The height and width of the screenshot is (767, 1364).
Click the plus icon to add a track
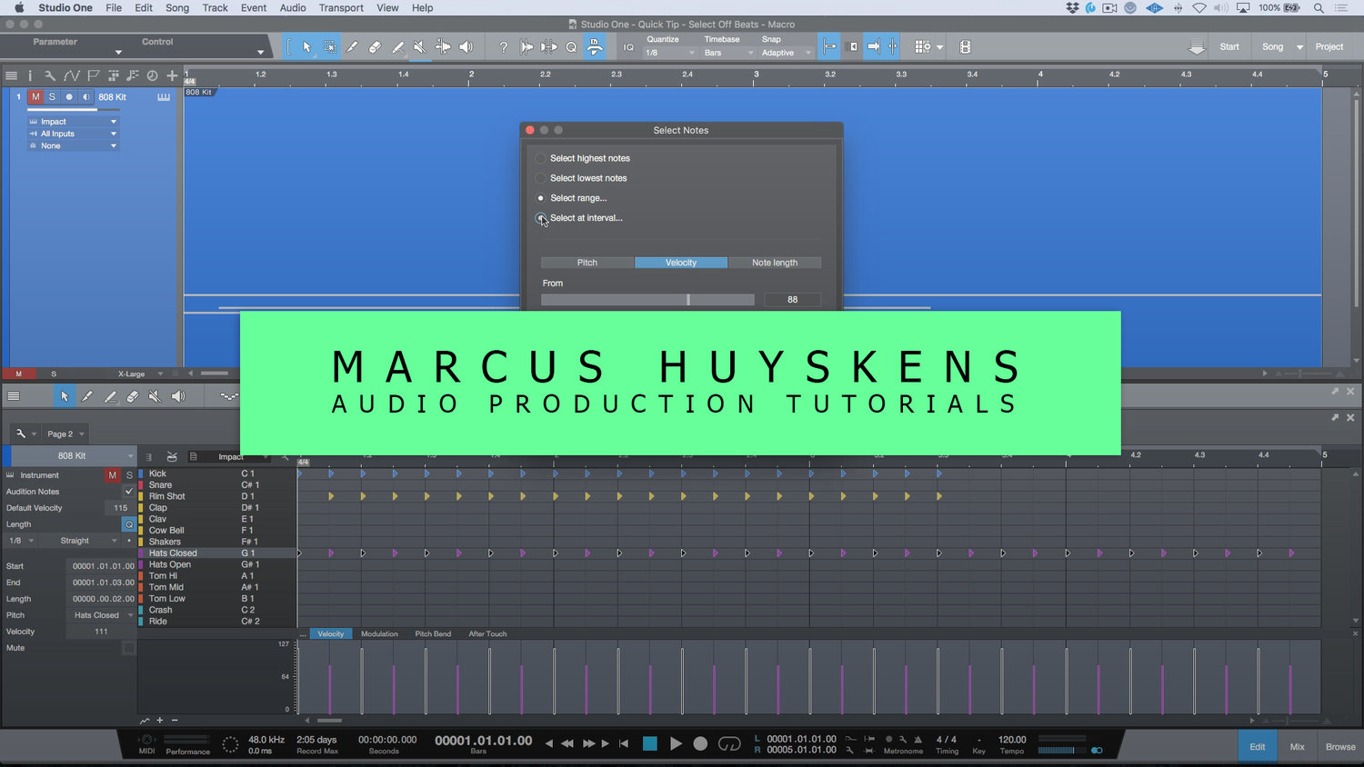172,75
